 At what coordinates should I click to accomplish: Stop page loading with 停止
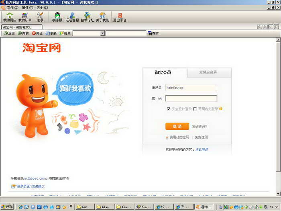pyautogui.click(x=37, y=33)
